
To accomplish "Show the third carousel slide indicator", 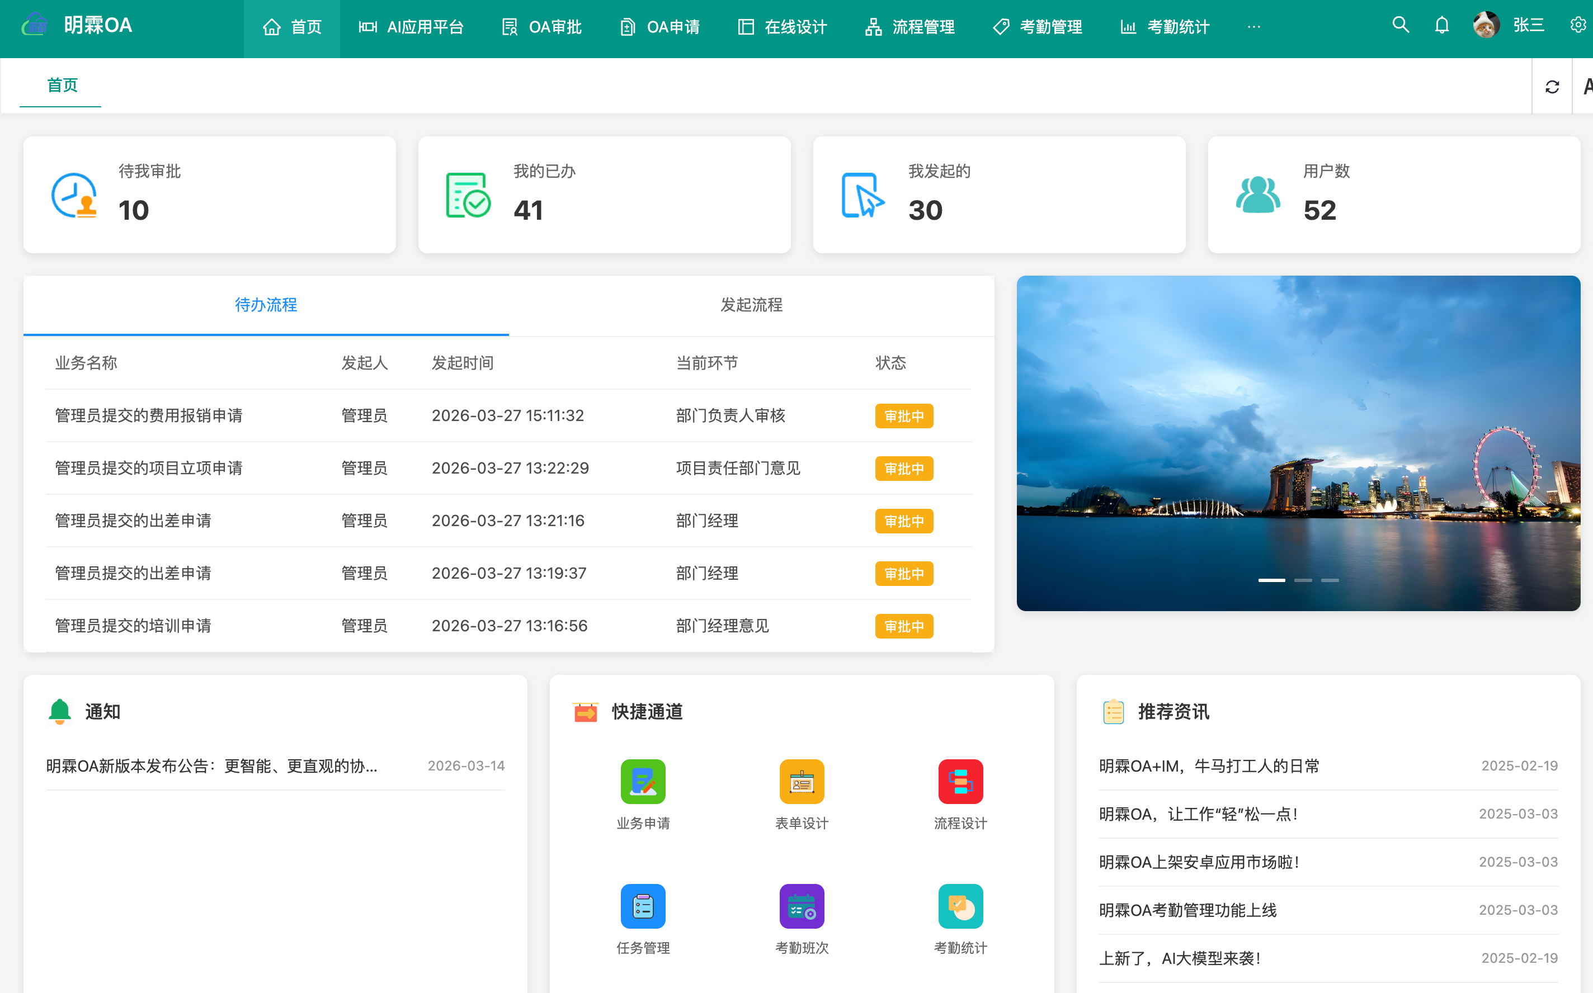I will tap(1330, 580).
